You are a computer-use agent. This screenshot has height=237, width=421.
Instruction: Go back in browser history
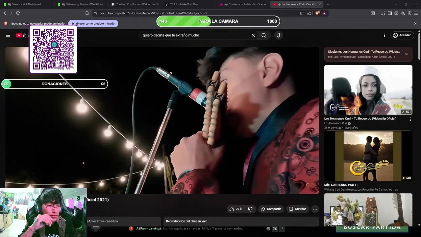(5, 13)
